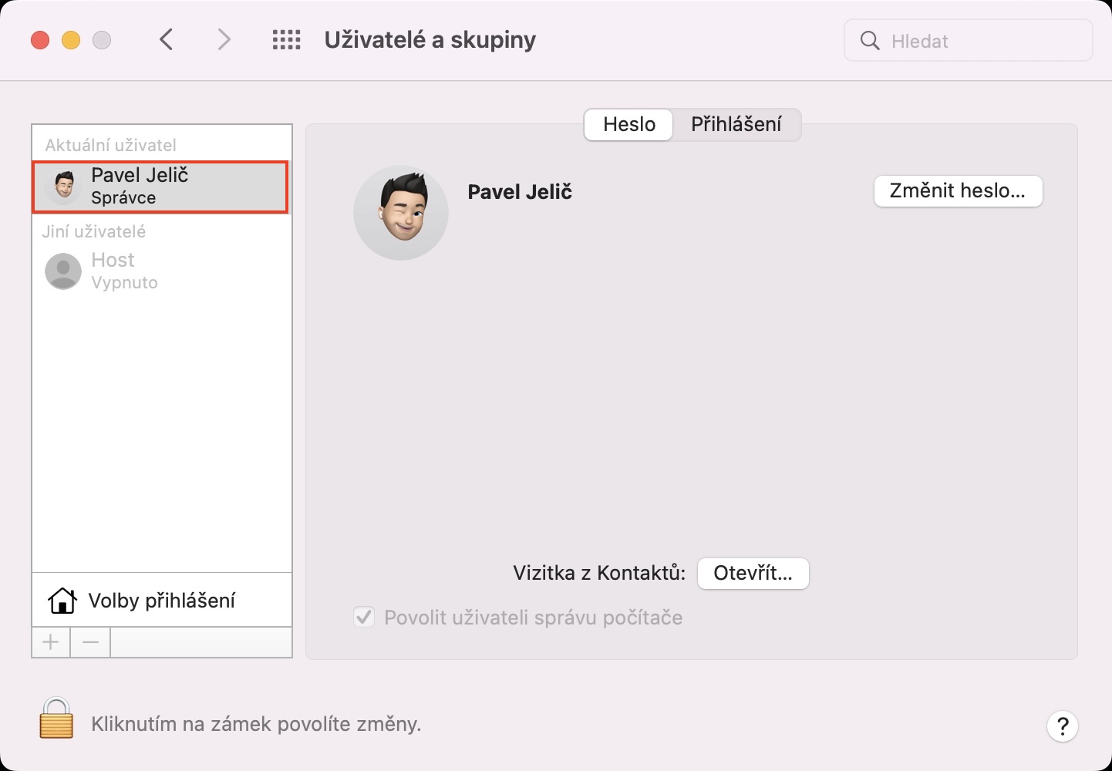Image resolution: width=1112 pixels, height=771 pixels.
Task: Show all preferences grid icon
Action: (286, 40)
